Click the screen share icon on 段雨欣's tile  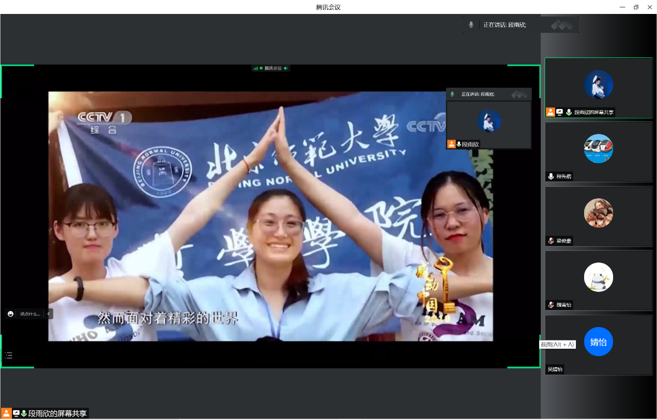pos(559,112)
